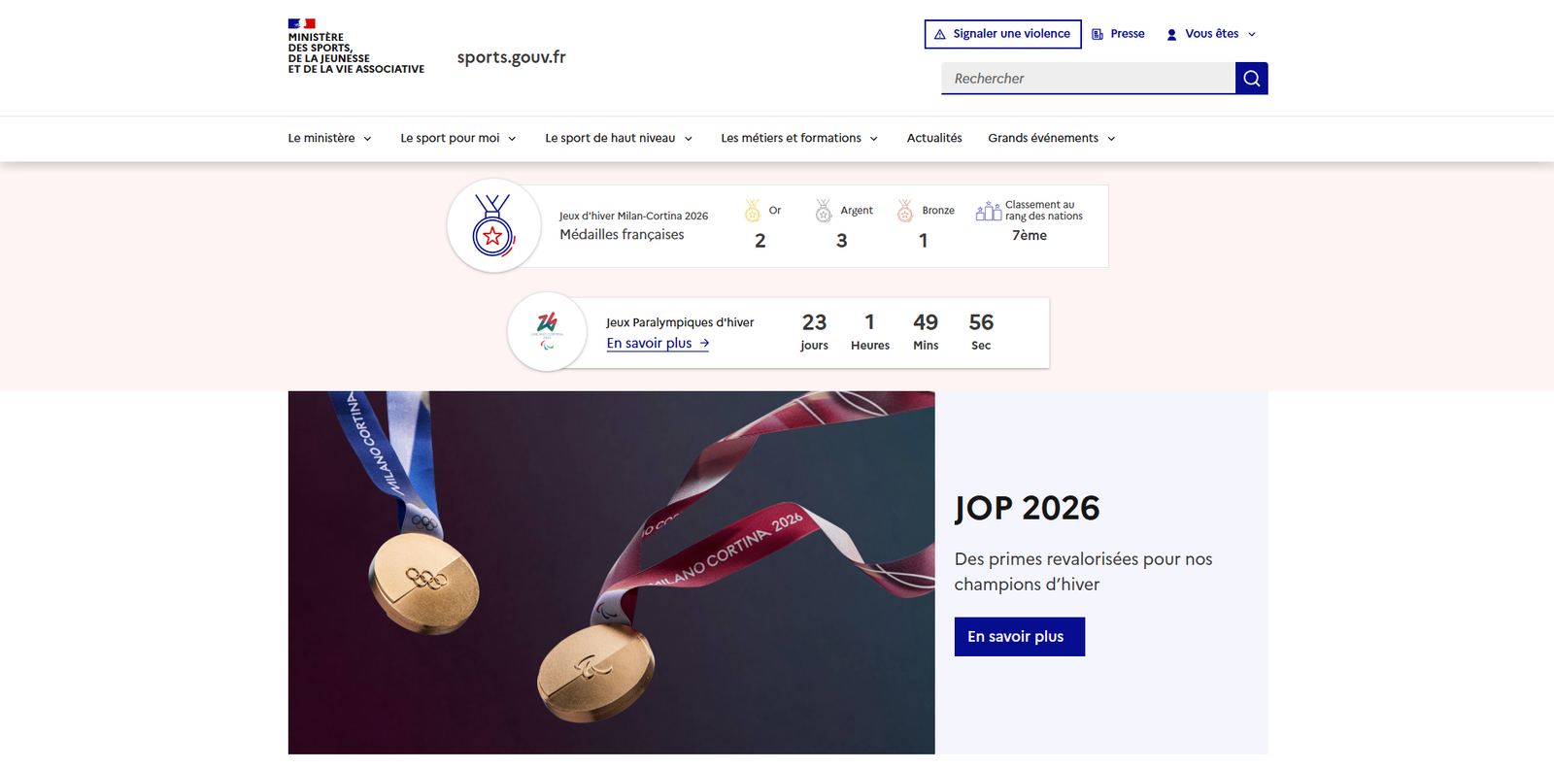Open Les métiers et formations menu

coord(799,138)
